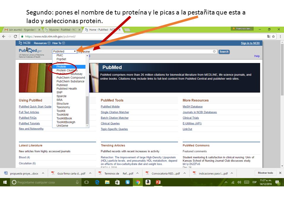Open options arrow for Guia firma carta download
Screen dimensions: 284x213
coord(90,173)
